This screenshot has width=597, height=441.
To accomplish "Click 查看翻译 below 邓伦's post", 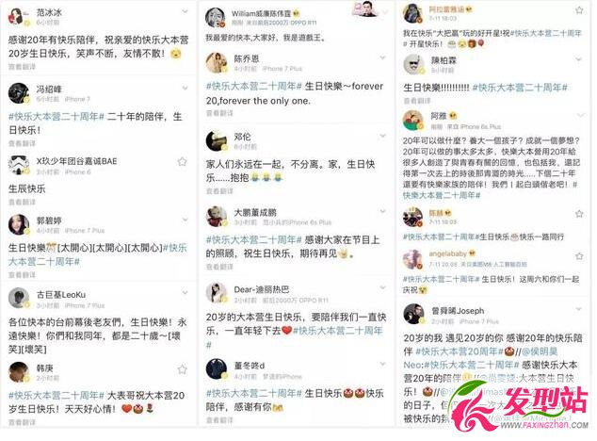I will click(x=219, y=191).
